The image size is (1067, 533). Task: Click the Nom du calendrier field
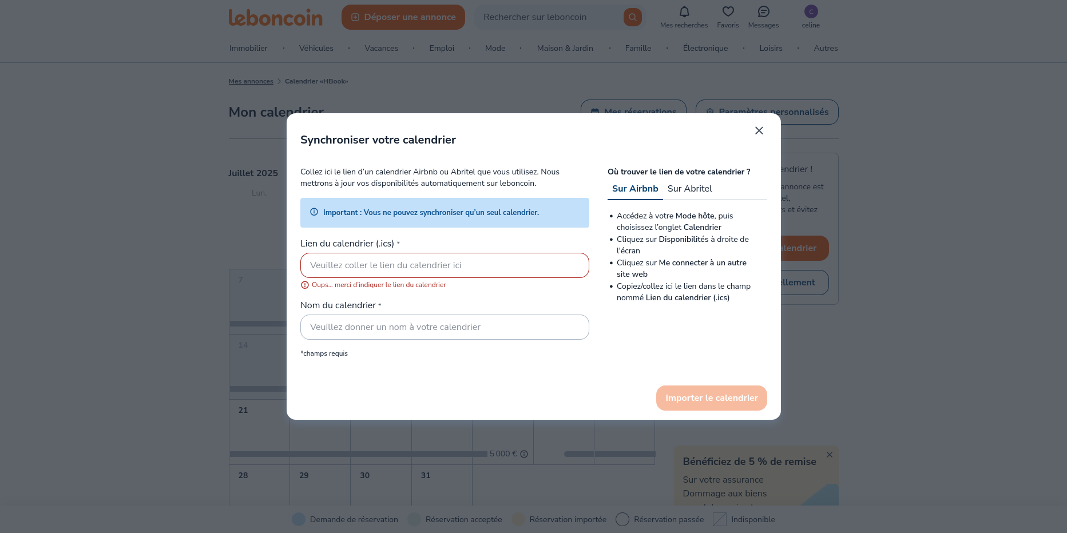(x=445, y=327)
